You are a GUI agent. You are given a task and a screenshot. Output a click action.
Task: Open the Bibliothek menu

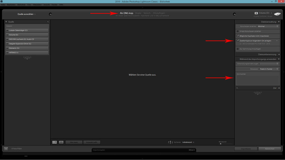[22, 5]
